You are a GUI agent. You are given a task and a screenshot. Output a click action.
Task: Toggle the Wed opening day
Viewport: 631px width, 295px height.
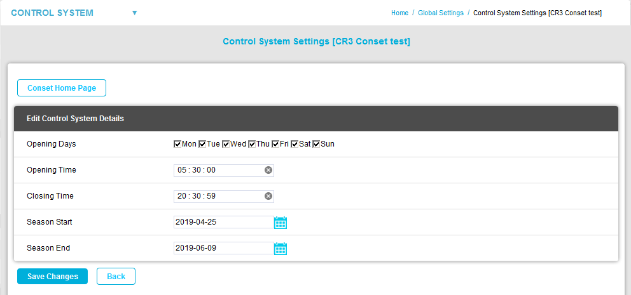coord(226,144)
